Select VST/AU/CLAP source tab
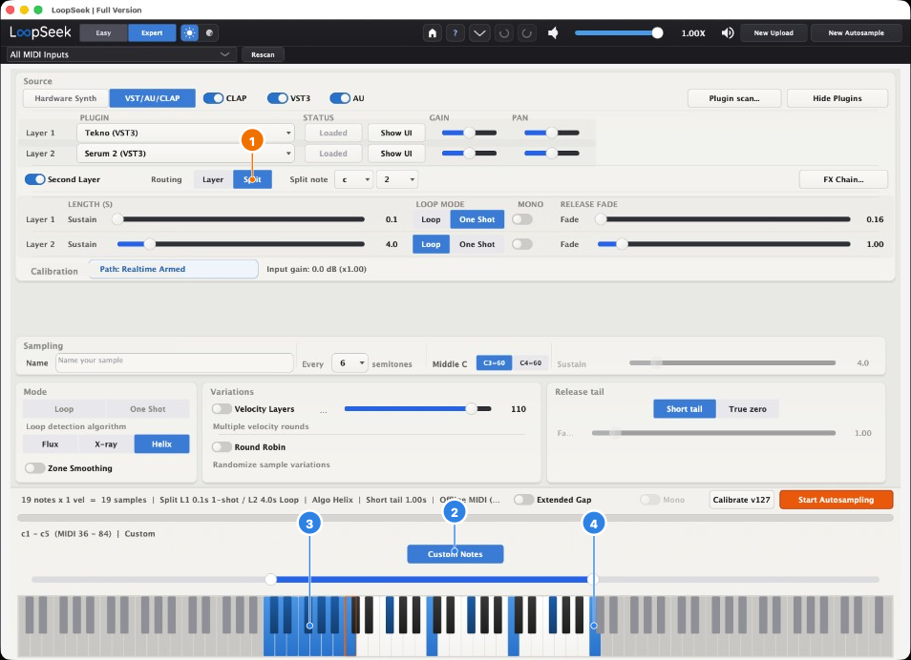 pos(152,98)
